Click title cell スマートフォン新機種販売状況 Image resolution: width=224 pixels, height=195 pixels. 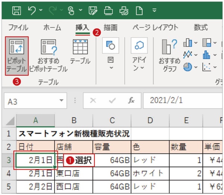pyautogui.click(x=74, y=134)
